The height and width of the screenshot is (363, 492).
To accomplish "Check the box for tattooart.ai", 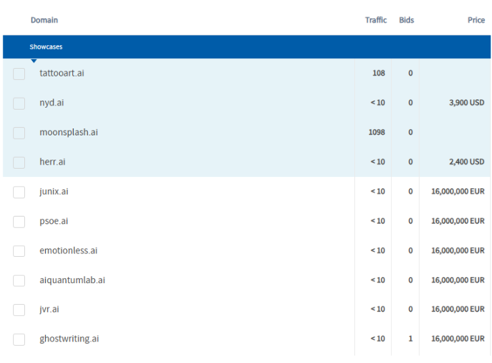I will coord(19,74).
